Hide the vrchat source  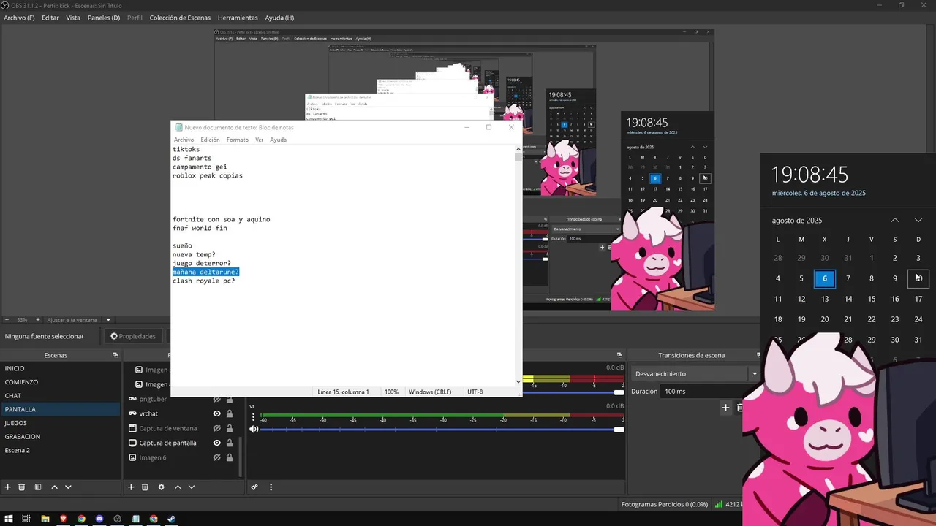coord(217,413)
